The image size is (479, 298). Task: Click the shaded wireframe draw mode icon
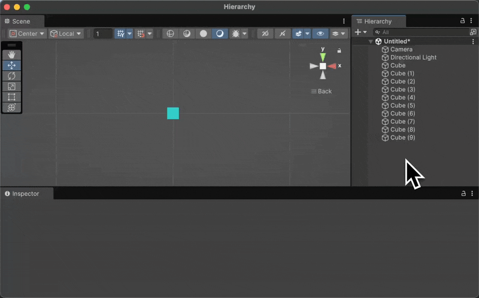click(x=187, y=34)
